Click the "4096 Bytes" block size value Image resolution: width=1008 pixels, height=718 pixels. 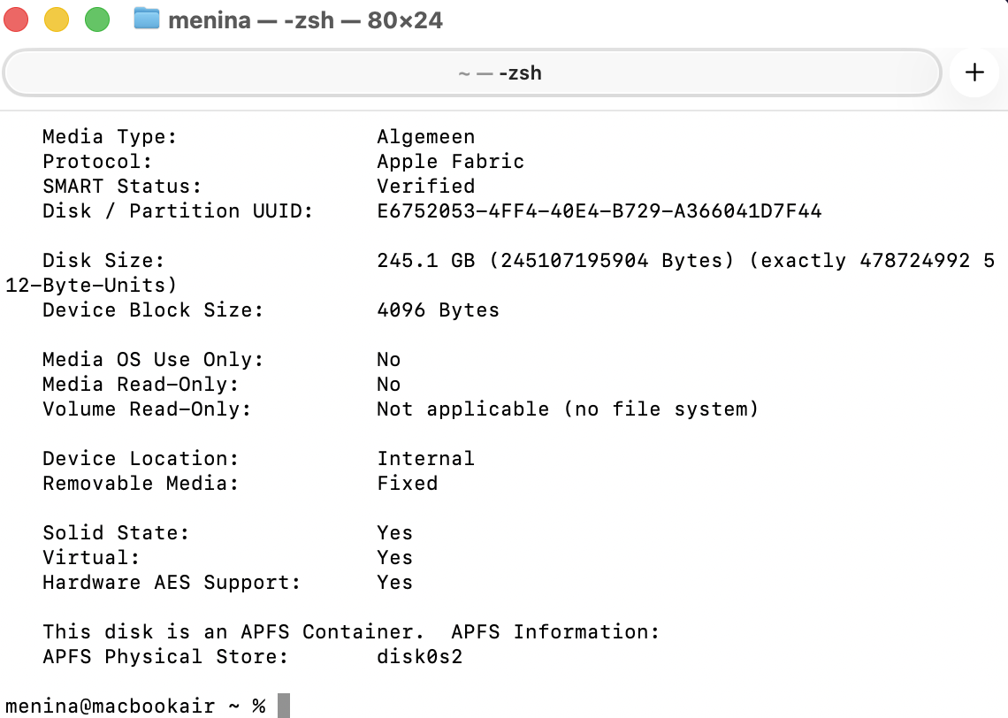[438, 310]
